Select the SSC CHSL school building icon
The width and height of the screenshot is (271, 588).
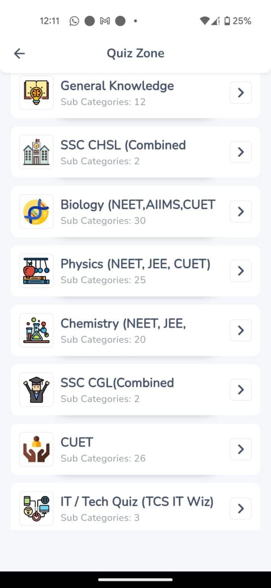[x=36, y=152]
